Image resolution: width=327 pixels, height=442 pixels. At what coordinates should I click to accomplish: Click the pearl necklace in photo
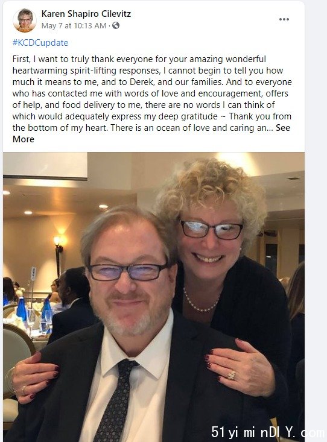(200, 302)
